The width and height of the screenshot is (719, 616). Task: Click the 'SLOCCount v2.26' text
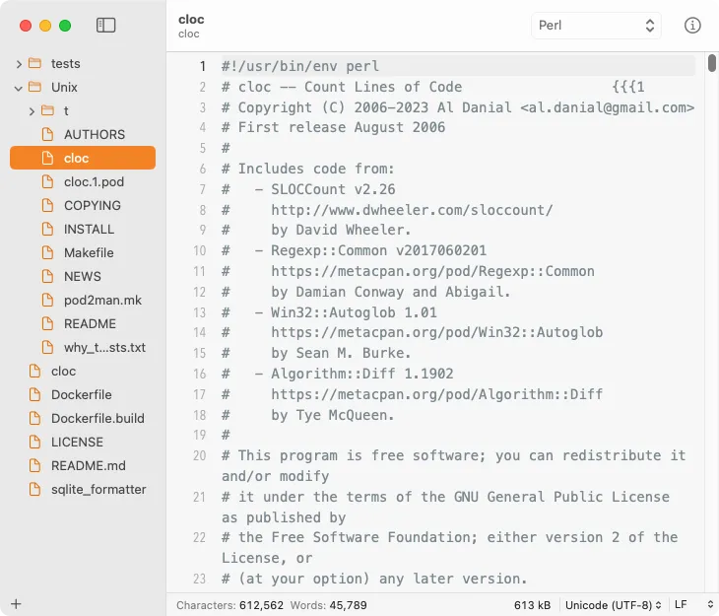pos(333,189)
